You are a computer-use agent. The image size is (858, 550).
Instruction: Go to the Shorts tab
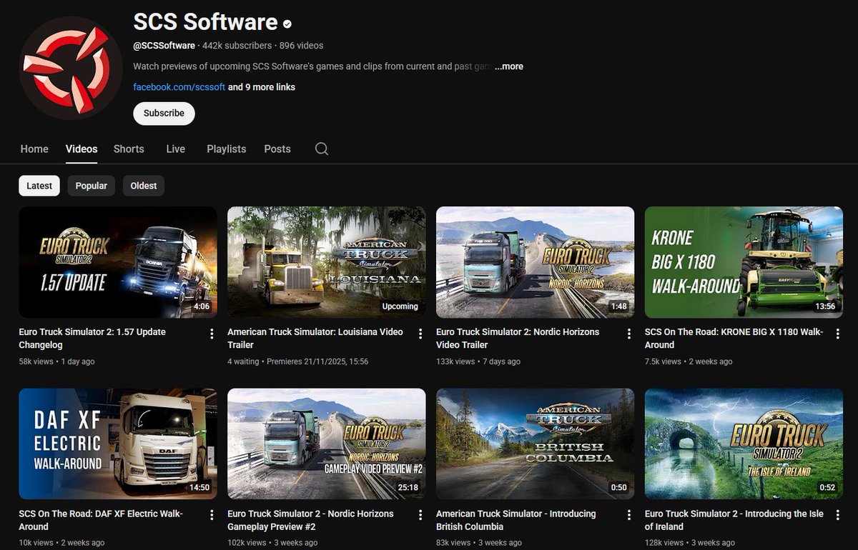129,149
